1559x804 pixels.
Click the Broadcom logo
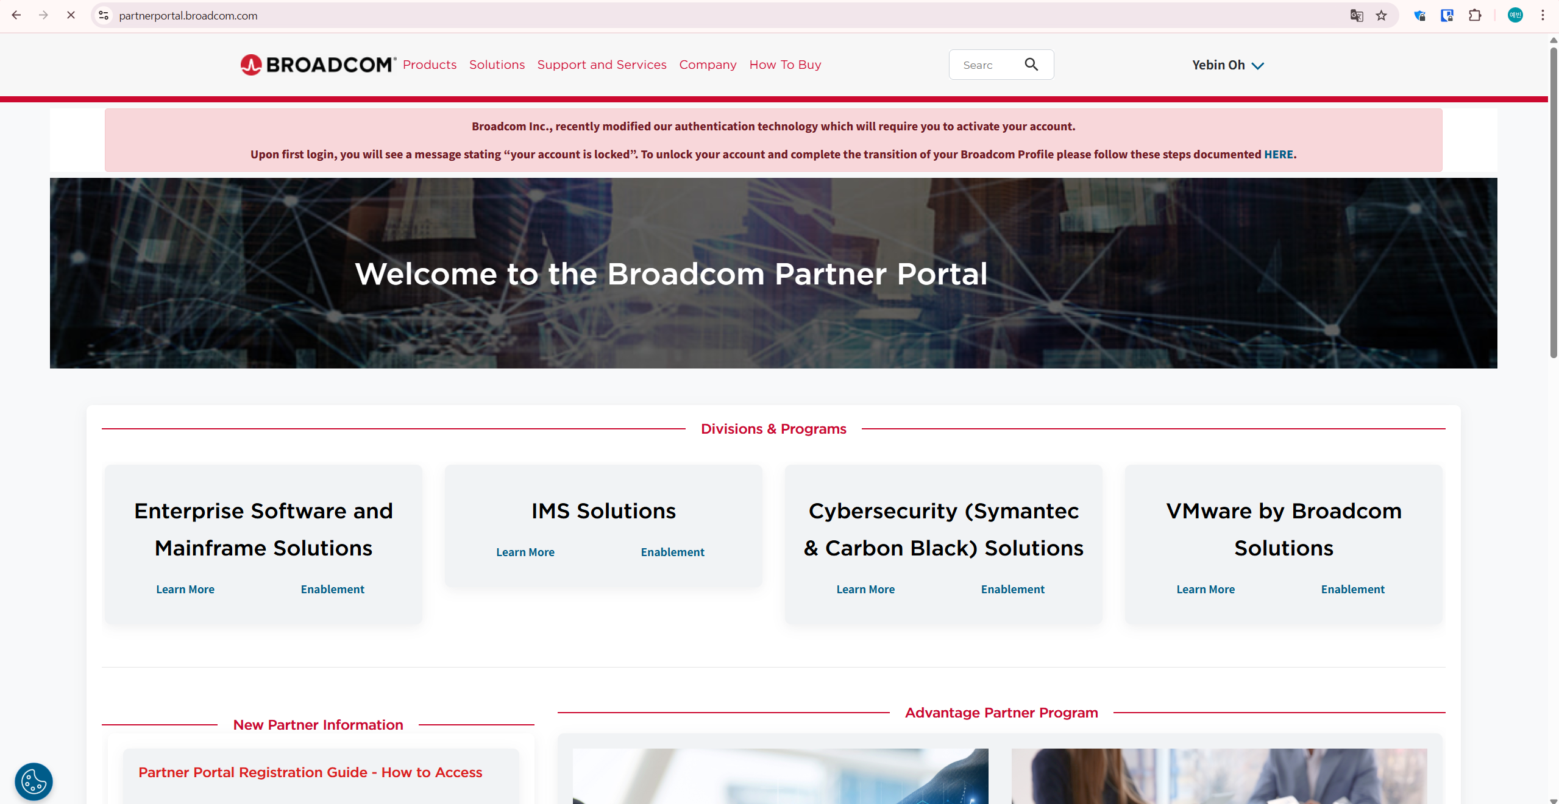coord(318,65)
